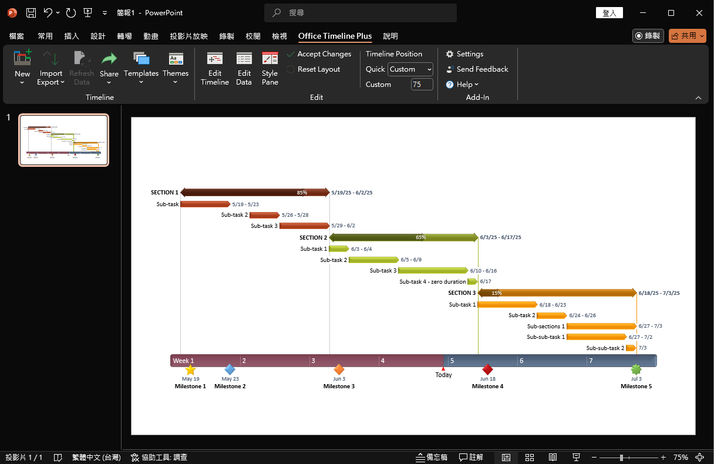Check accessibility 協助工具 status
Image resolution: width=714 pixels, height=464 pixels.
pos(159,457)
